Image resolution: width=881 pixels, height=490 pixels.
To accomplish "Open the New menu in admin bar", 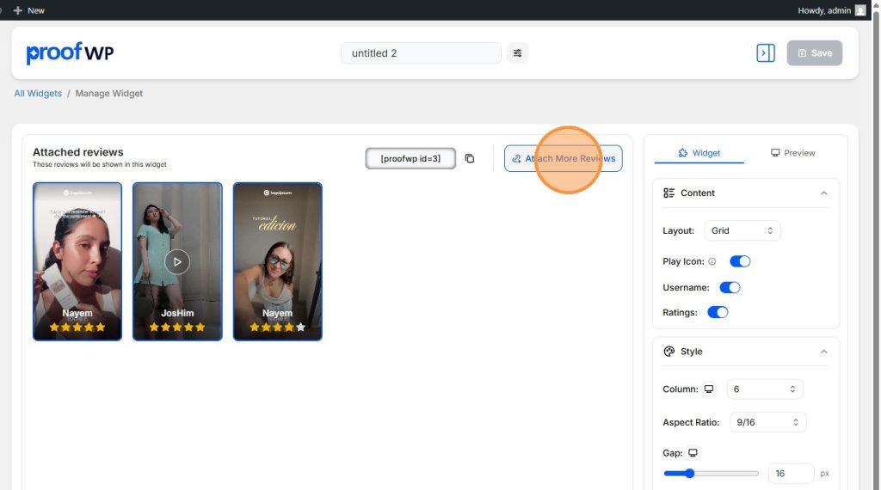I will coord(28,10).
